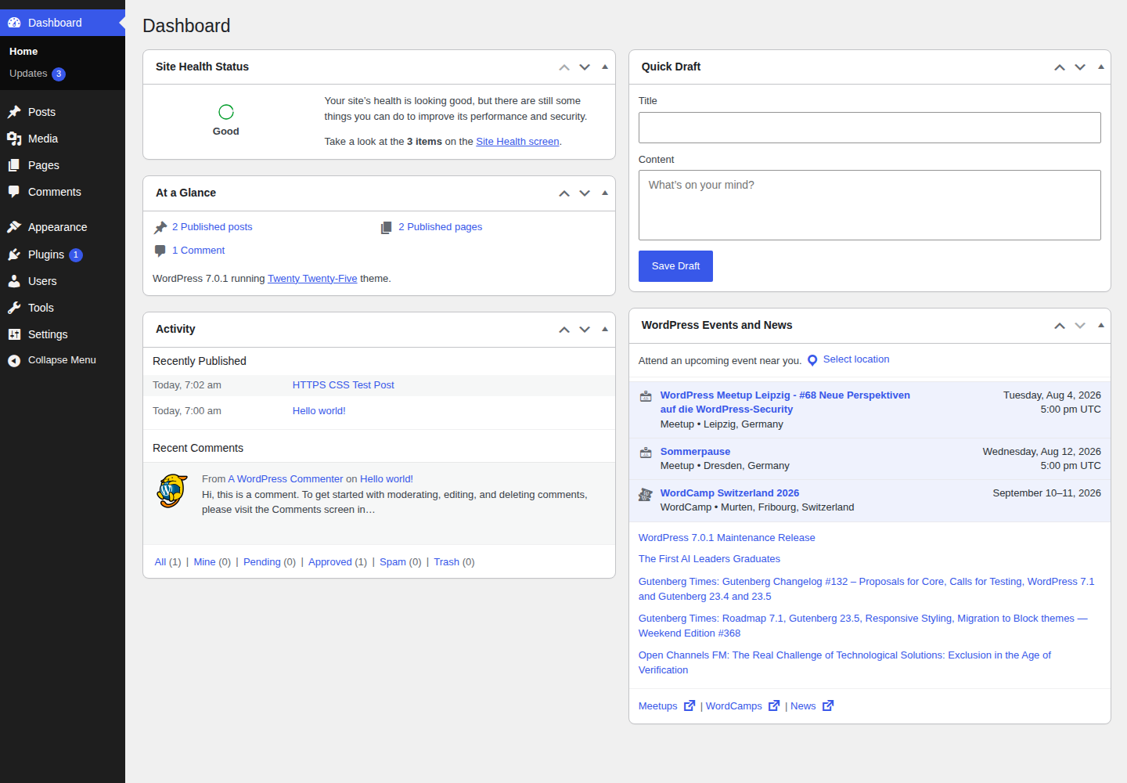1127x783 pixels.
Task: Collapse the At a Glance panel
Action: 605,193
